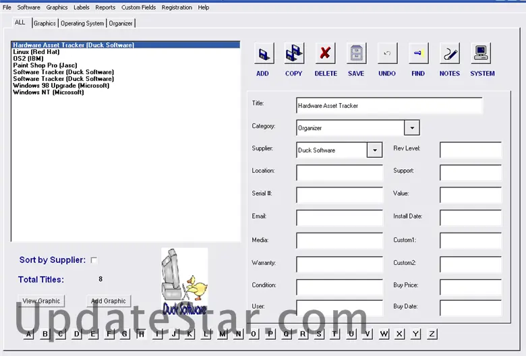Image resolution: width=526 pixels, height=356 pixels.
Task: Click into the Rev Level input field
Action: click(471, 150)
